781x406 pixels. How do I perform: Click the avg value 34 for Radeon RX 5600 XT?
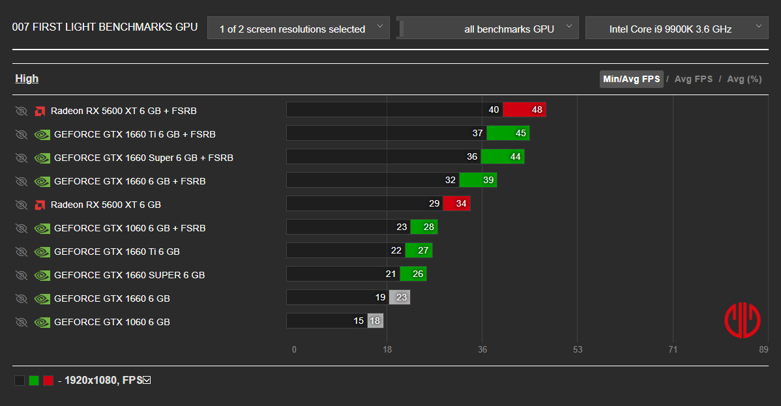[461, 203]
